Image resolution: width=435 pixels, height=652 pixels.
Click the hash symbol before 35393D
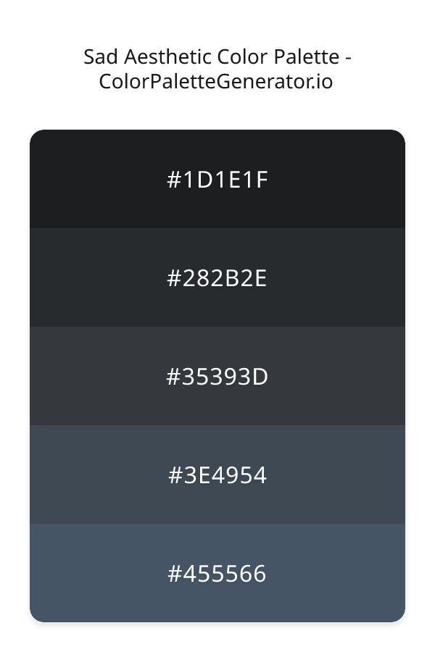tap(174, 377)
